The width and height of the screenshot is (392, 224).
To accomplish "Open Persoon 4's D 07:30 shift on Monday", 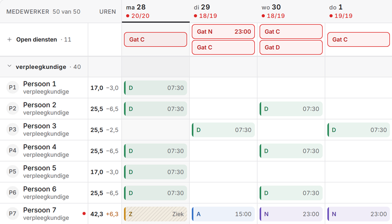I will (156, 151).
